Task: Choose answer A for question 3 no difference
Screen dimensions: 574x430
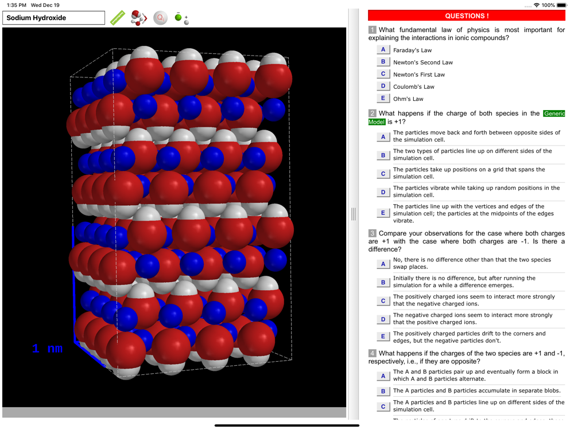Action: click(383, 264)
